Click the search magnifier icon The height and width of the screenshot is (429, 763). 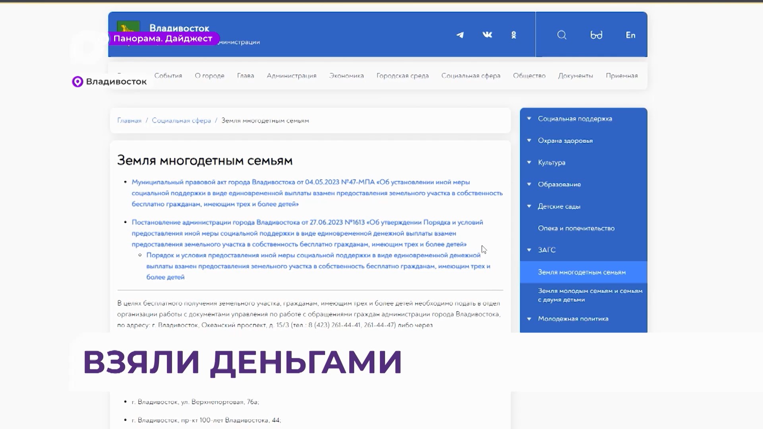pyautogui.click(x=562, y=35)
